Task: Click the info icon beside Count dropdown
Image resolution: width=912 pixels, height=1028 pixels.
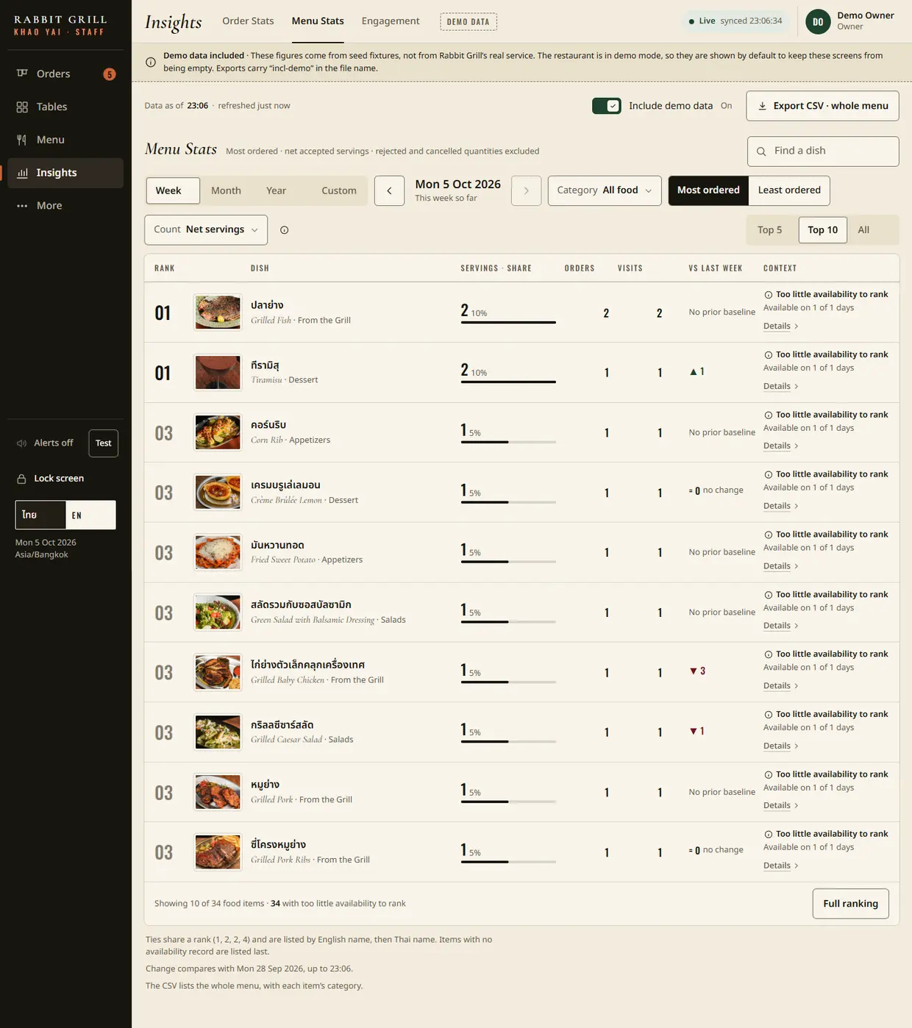Action: pyautogui.click(x=285, y=230)
